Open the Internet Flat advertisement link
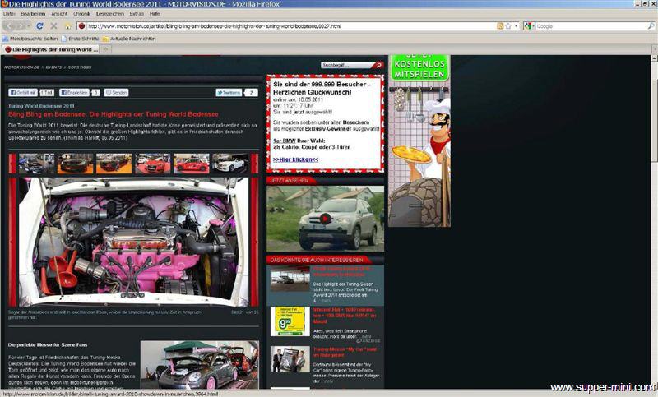The width and height of the screenshot is (658, 397). tap(345, 316)
